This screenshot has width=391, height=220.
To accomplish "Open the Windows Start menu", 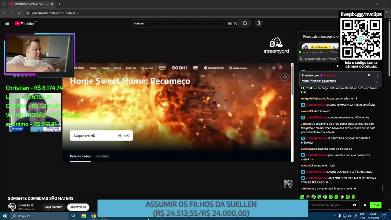I will (x=5, y=216).
